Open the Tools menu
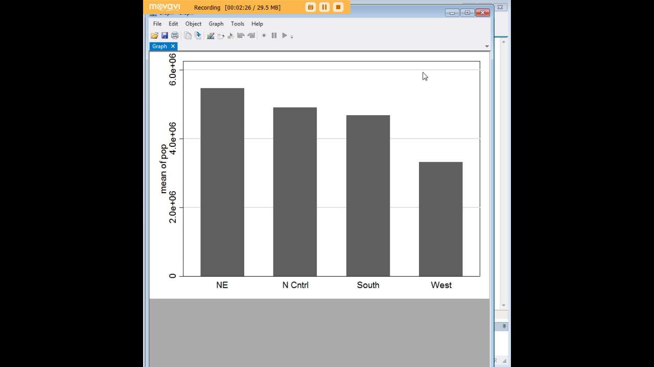 click(x=238, y=24)
